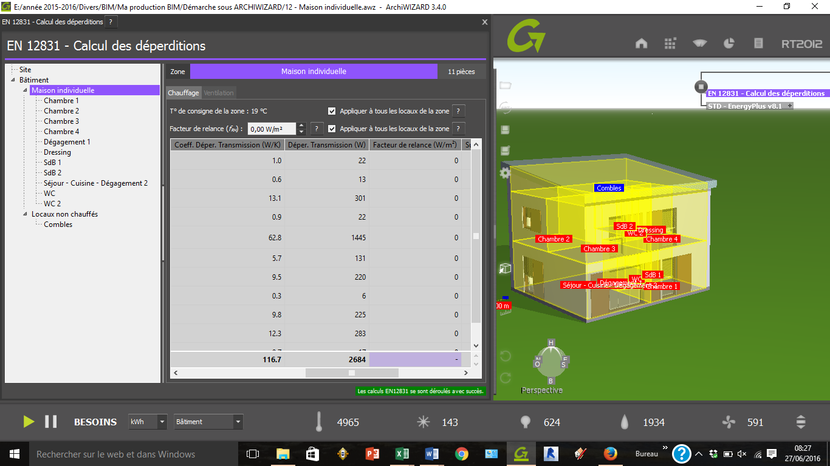Click the save icon in 3D view sidebar
830x466 pixels.
[505, 129]
